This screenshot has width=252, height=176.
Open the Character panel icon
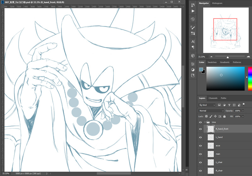pos(193,41)
